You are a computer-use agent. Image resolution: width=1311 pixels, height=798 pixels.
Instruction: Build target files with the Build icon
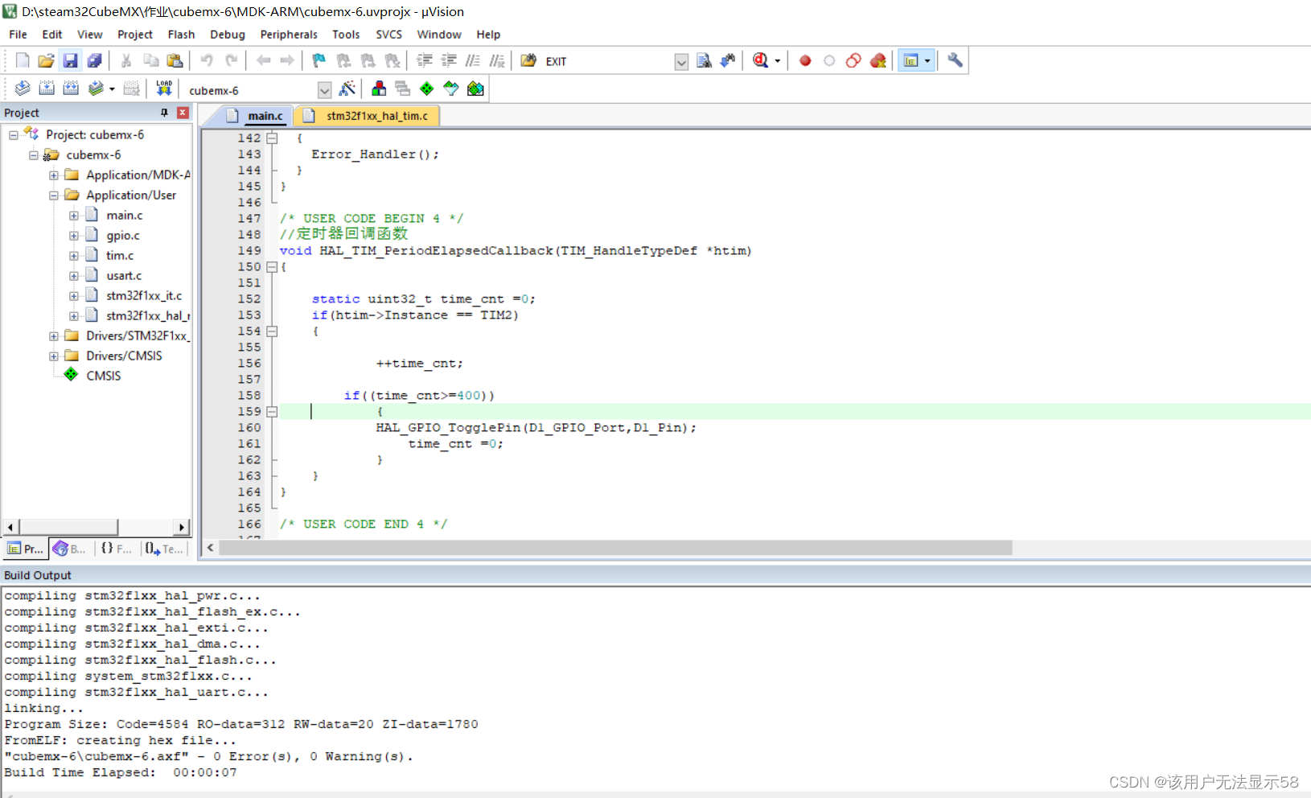[x=47, y=88]
